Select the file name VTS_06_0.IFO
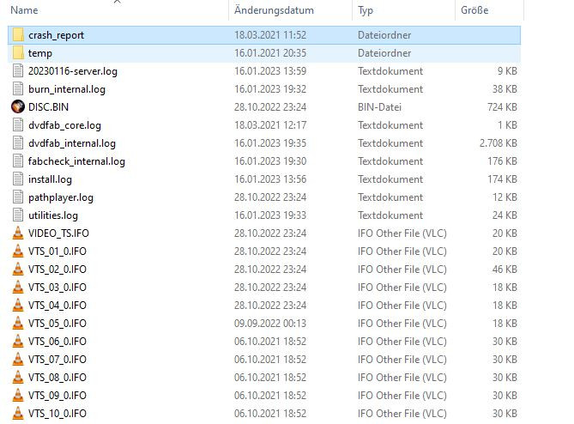Image resolution: width=574 pixels, height=424 pixels. (57, 342)
